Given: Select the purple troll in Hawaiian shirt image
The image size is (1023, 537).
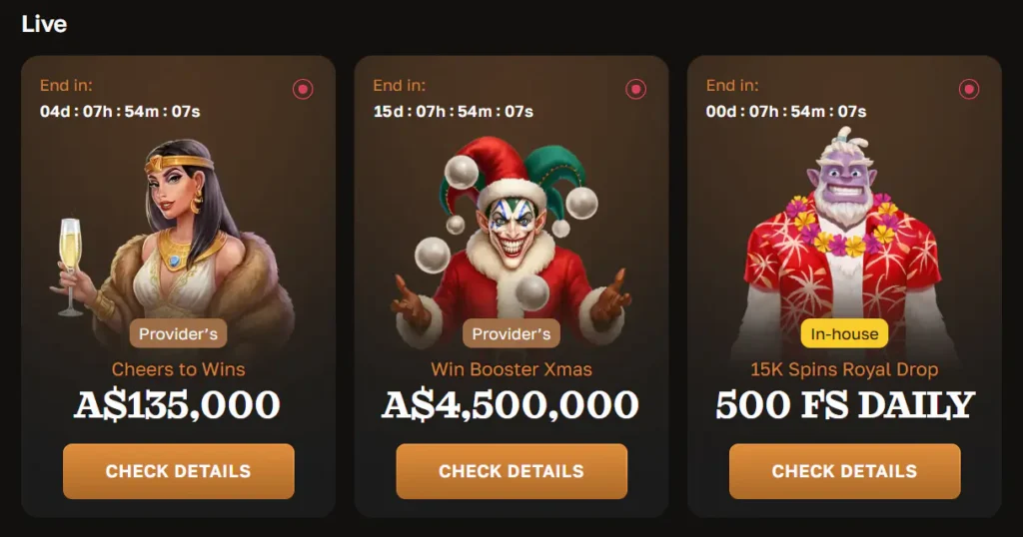Looking at the screenshot, I should coord(845,242).
